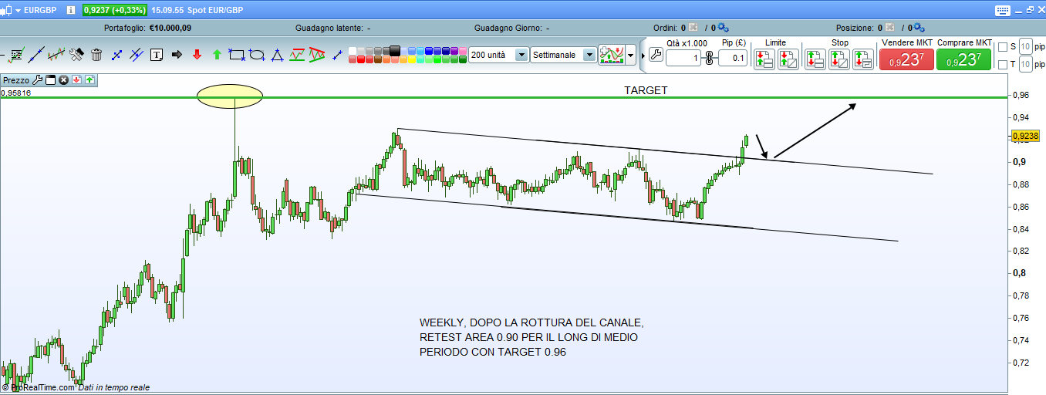Edit the S pip value field
Screen dimensions: 1046x395
[x=1026, y=47]
